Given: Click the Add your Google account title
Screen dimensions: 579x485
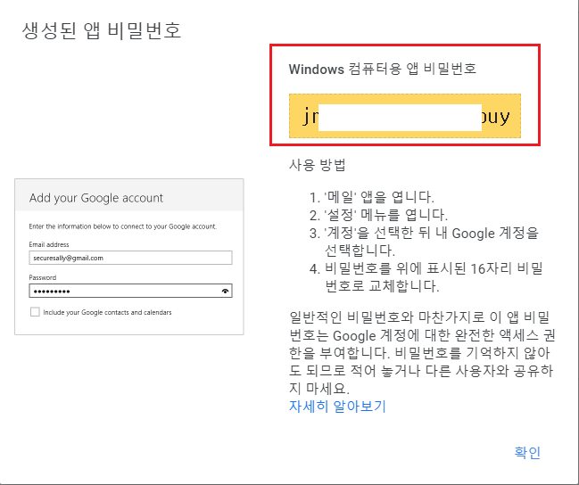Looking at the screenshot, I should coord(96,198).
